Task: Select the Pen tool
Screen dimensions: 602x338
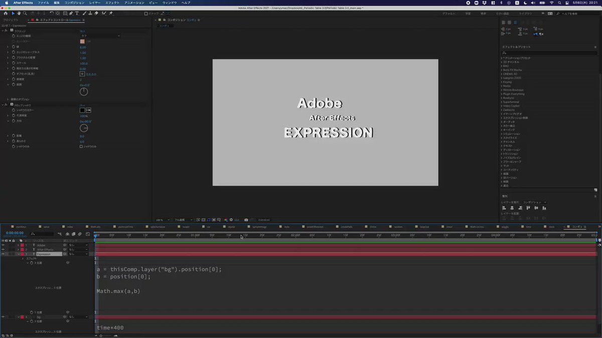Action: coord(71,13)
